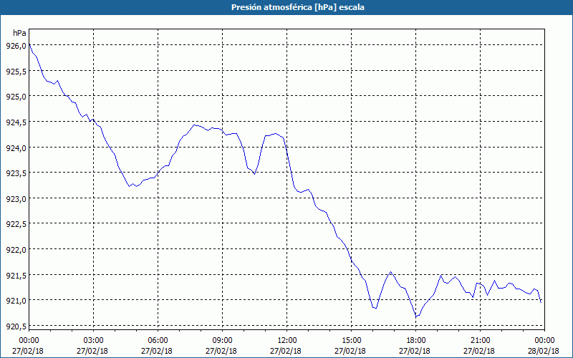Click the 27/02/18 date under 12:00
This screenshot has height=358, width=573.
[287, 351]
